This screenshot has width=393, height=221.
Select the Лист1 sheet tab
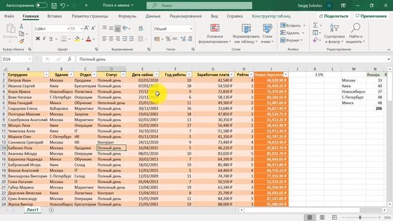point(33,210)
